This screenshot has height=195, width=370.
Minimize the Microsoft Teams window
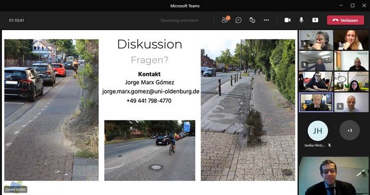click(x=341, y=5)
